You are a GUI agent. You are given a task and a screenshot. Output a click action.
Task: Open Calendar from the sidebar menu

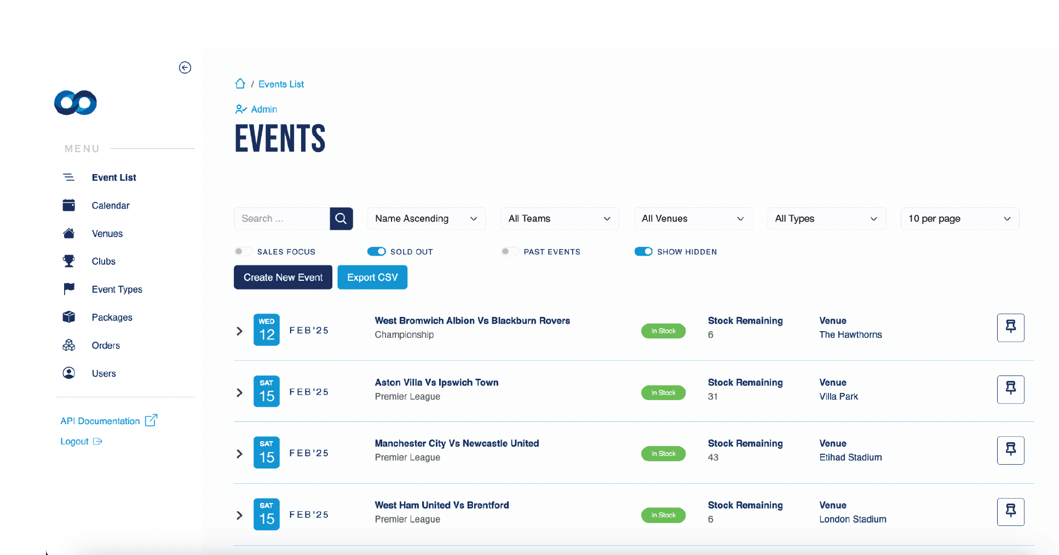[x=111, y=206]
